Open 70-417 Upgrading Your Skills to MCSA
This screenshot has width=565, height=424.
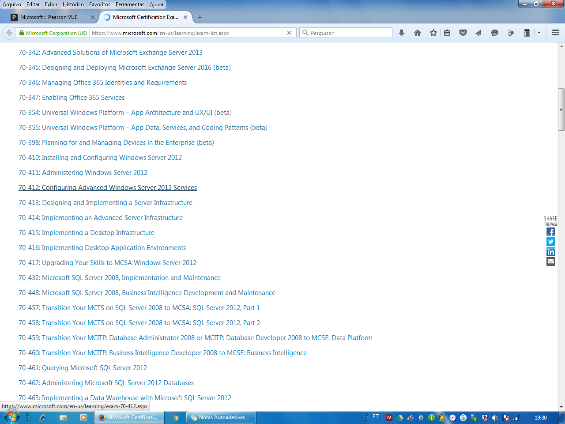(x=108, y=263)
